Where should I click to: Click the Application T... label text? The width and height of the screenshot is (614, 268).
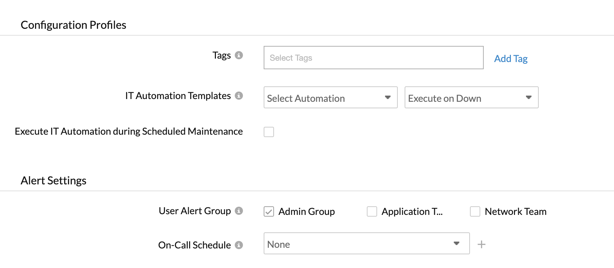412,211
